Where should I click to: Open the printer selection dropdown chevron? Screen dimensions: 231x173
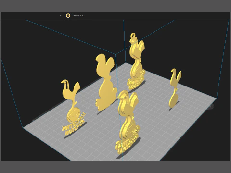pyautogui.click(x=61, y=16)
